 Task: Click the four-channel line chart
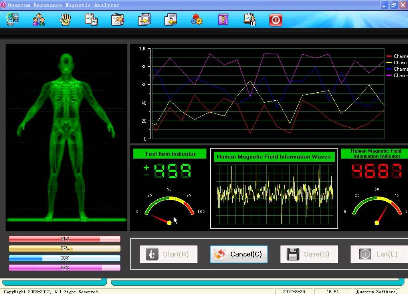pos(268,93)
